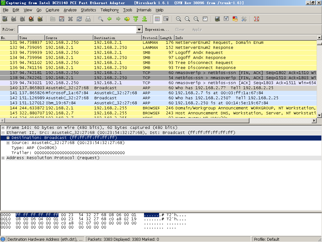This screenshot has height=242, width=322.
Task: Jump to first packet icon
Action: (136, 19)
